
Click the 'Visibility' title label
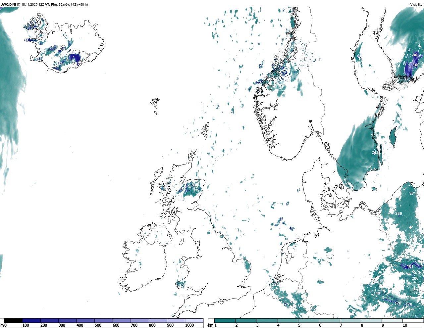[416, 4]
